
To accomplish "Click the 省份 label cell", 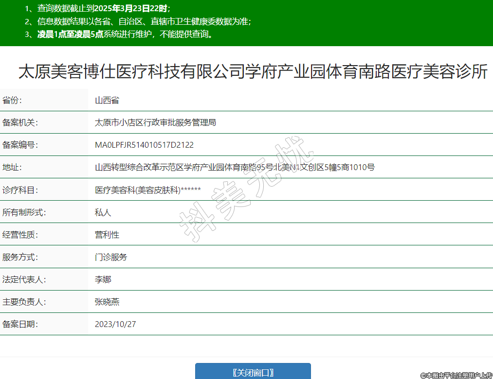I will (x=13, y=101).
